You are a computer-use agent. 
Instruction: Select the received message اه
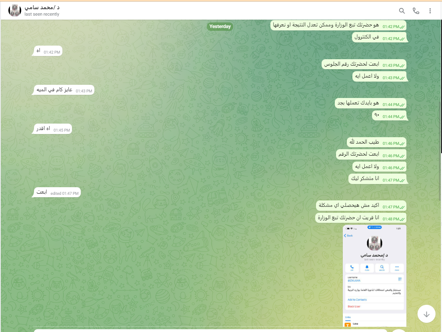click(47, 51)
